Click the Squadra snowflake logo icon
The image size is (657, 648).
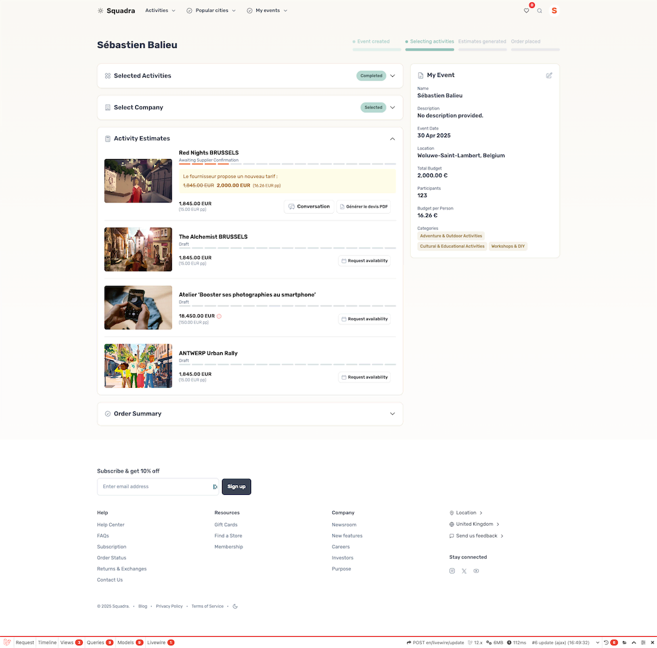(100, 11)
